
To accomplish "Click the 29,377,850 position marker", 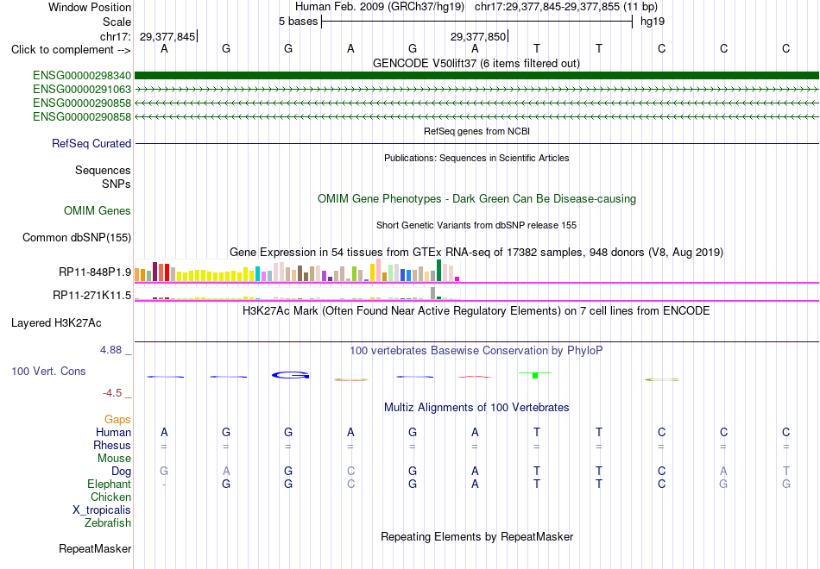I will pyautogui.click(x=478, y=37).
